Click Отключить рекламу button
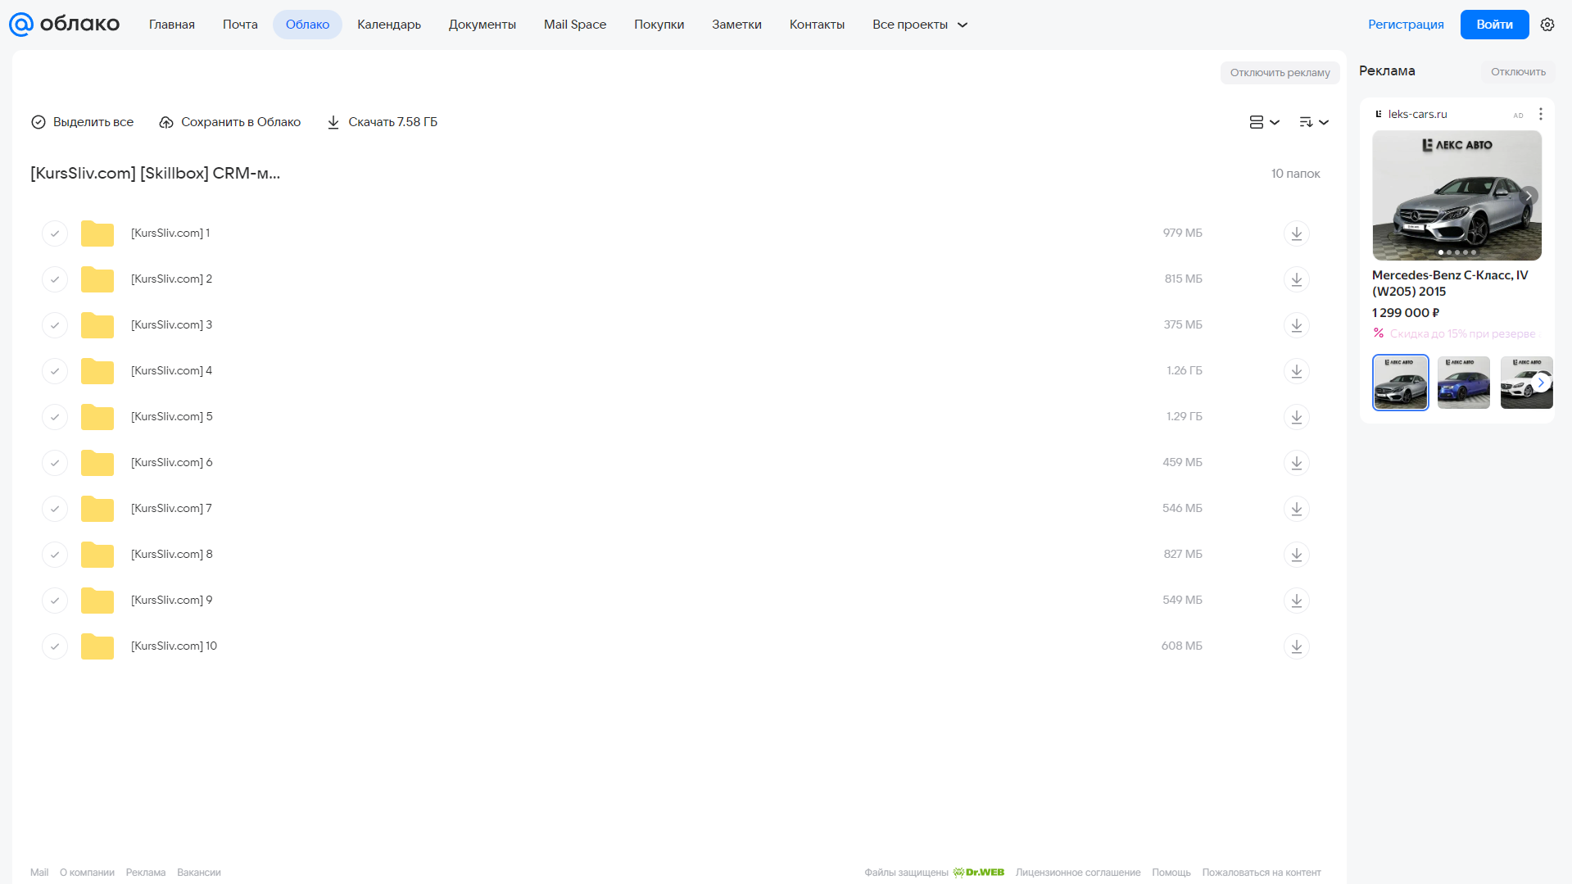Viewport: 1572px width, 884px height. point(1280,73)
